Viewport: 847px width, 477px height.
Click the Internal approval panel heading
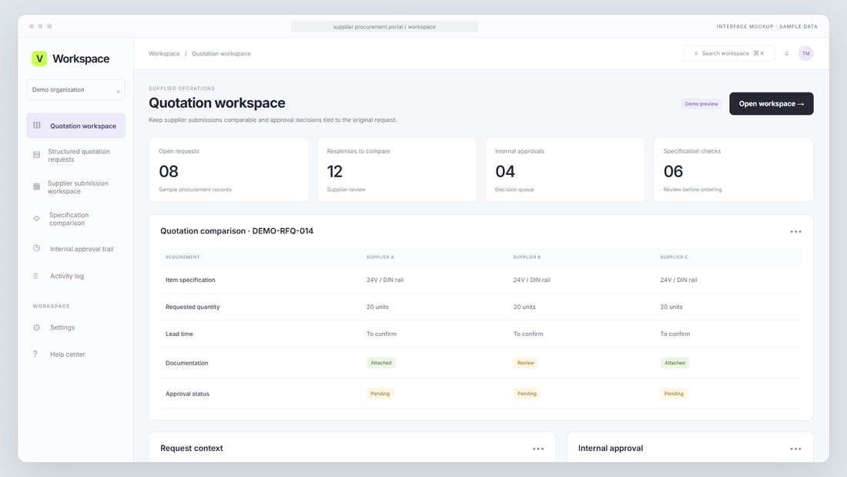[x=611, y=448]
